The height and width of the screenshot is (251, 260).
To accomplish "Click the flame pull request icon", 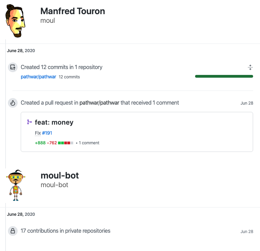I will 13,103.
